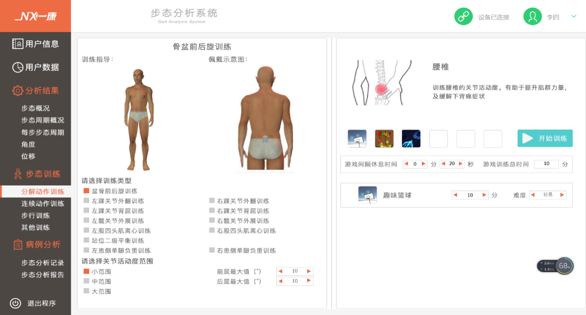Screen dimensions: 586x315
Task: Open the 用户数据 pie chart icon
Action: point(17,67)
